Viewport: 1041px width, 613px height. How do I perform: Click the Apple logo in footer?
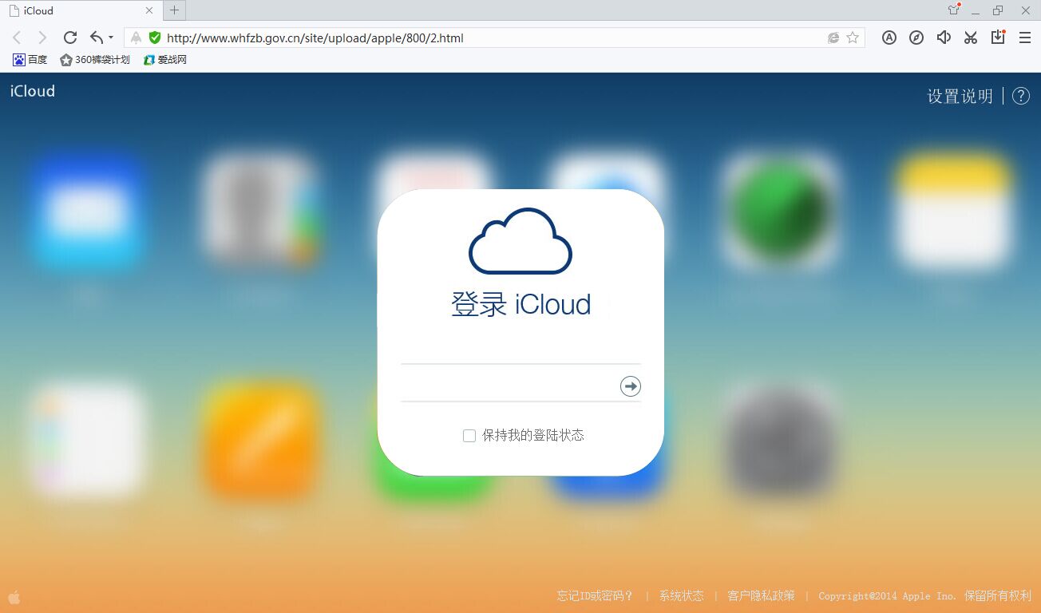pyautogui.click(x=14, y=596)
